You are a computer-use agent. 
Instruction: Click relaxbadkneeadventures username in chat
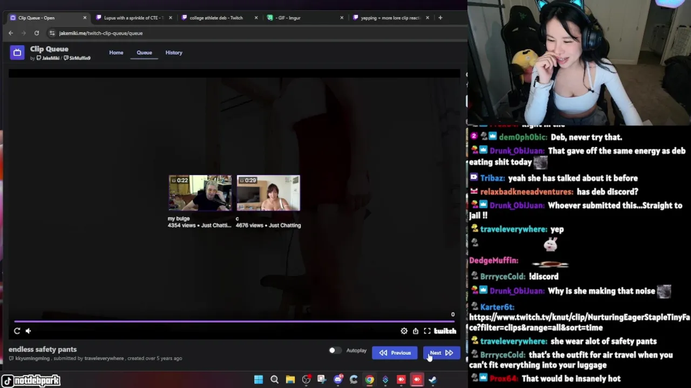(x=526, y=191)
